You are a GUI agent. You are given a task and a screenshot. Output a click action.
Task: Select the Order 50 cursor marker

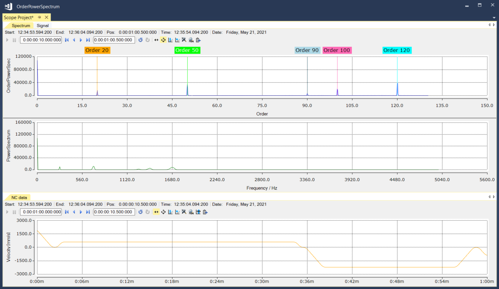tap(187, 50)
